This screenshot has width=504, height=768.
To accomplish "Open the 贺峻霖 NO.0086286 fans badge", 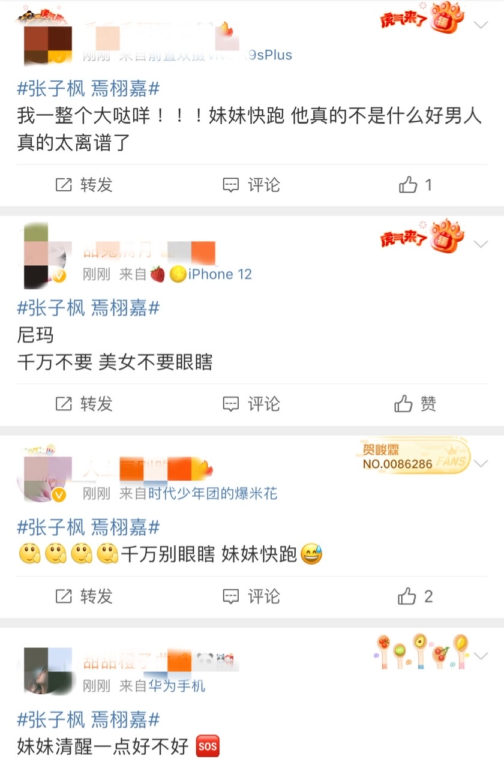I will tap(415, 457).
